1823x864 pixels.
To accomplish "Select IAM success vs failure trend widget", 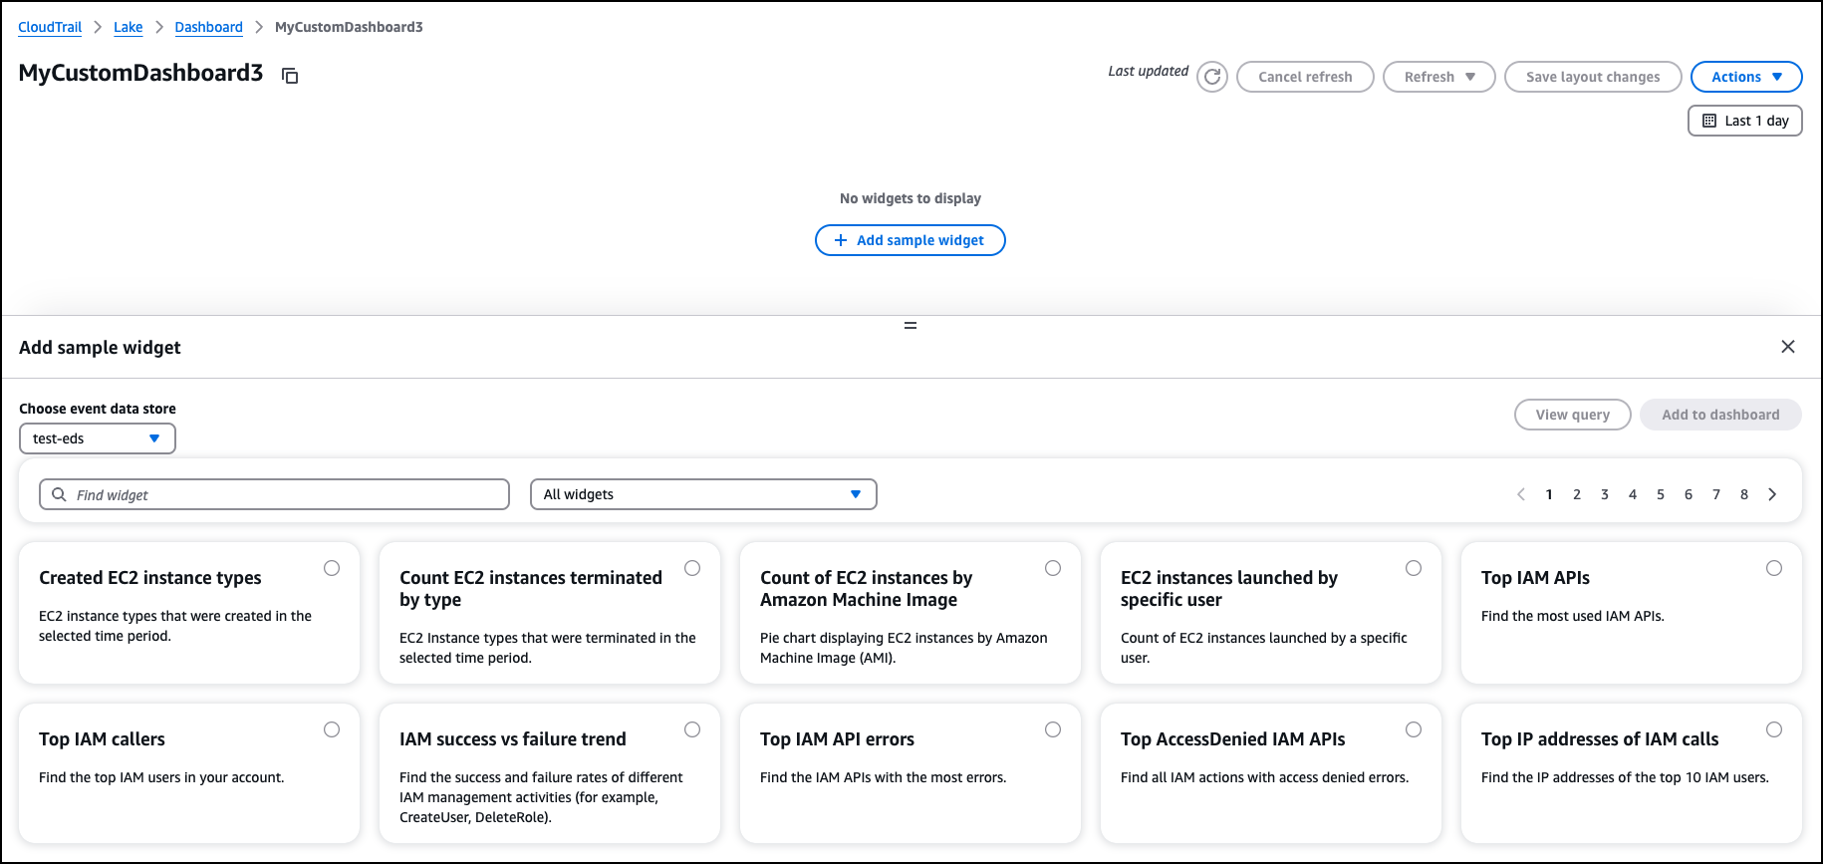I will point(692,729).
